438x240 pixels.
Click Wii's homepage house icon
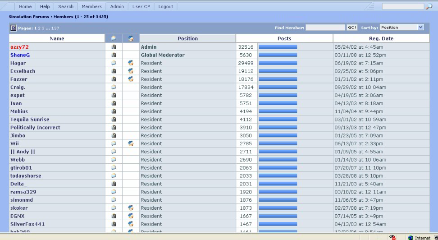131,144
